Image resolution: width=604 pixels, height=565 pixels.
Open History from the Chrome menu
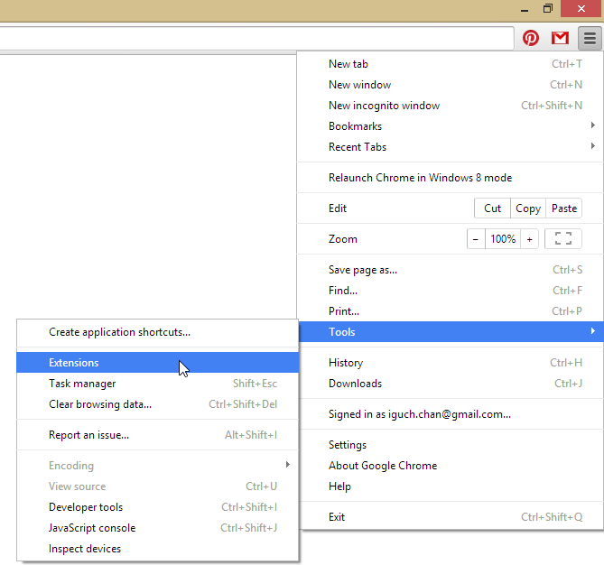pos(450,363)
